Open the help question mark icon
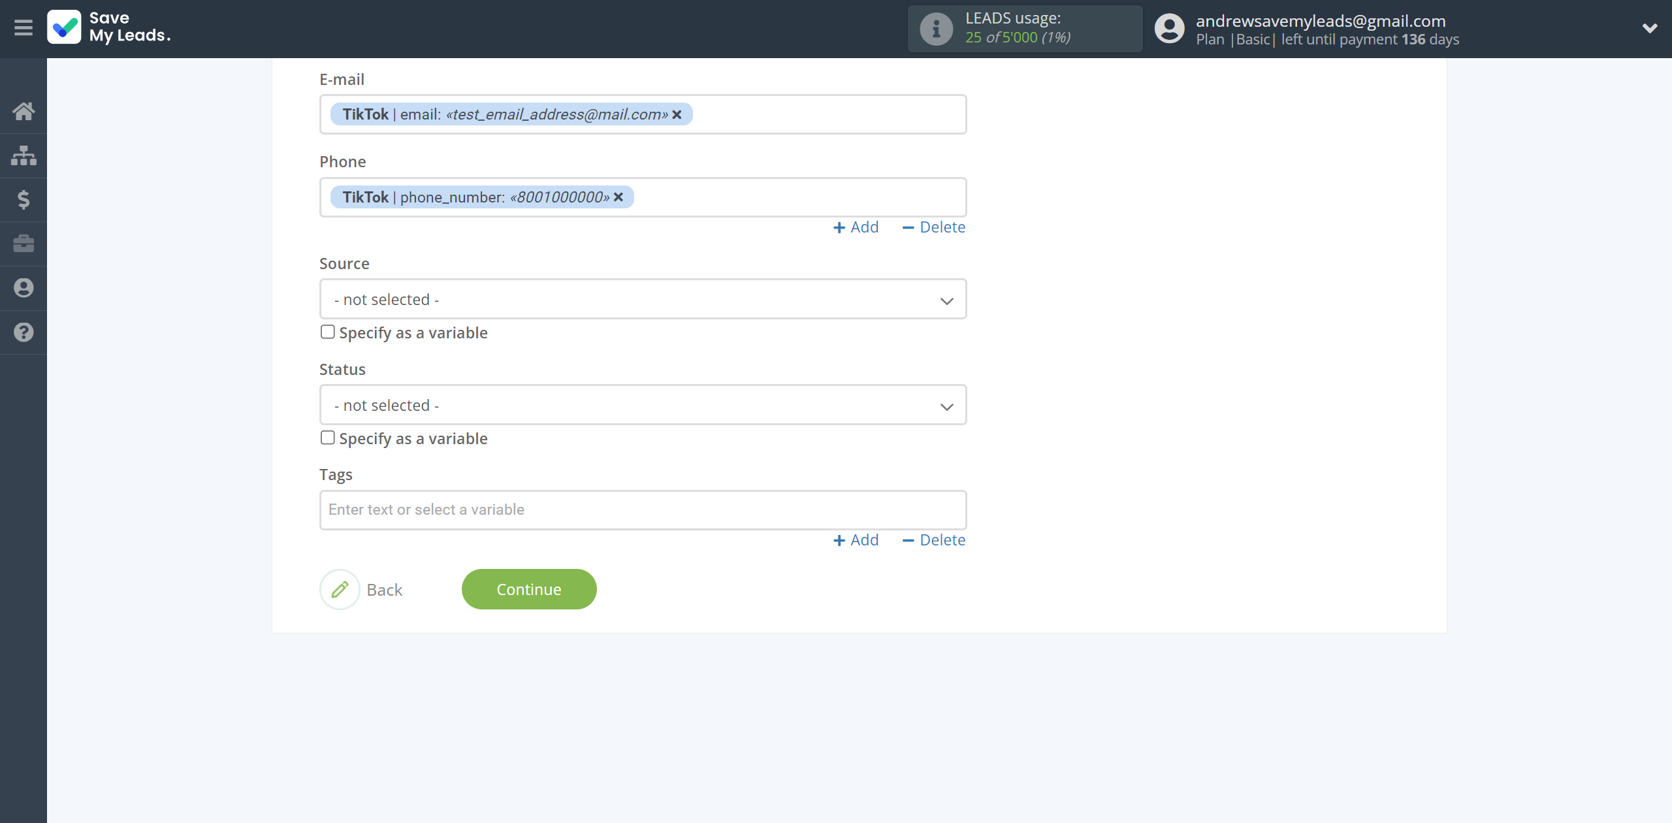The height and width of the screenshot is (823, 1672). pos(24,332)
